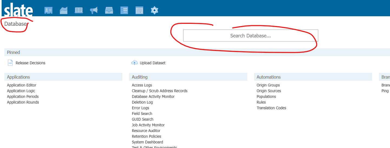Go to Access Logs under Auditing
Image resolution: width=390 pixels, height=148 pixels.
tap(142, 85)
